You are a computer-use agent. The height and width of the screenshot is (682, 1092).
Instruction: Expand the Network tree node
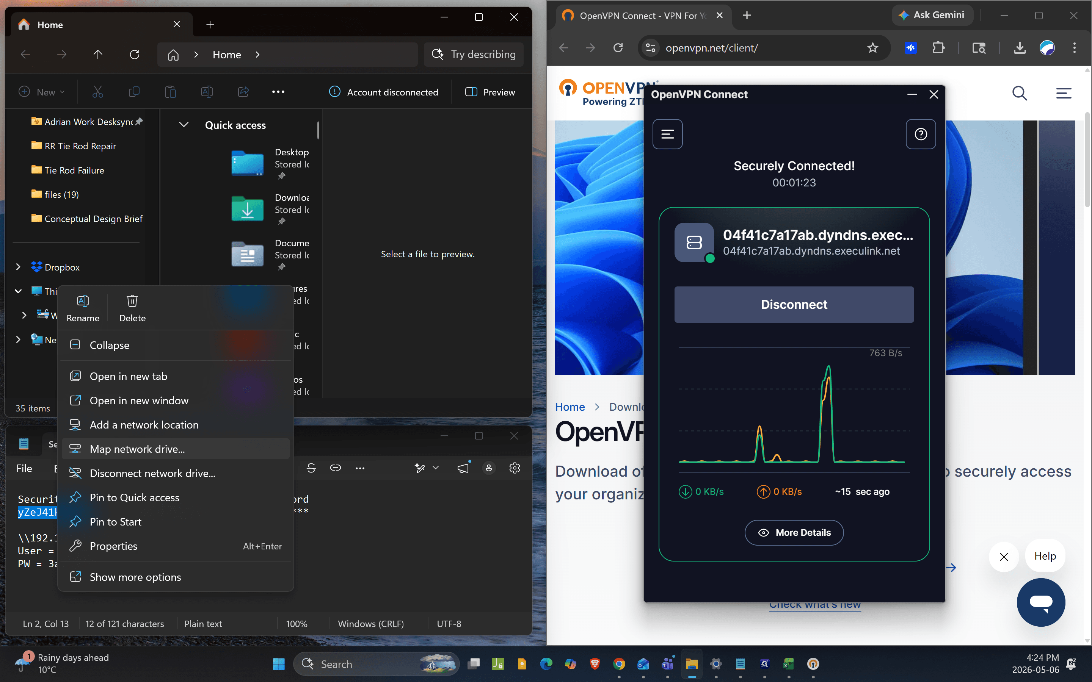[x=18, y=339]
